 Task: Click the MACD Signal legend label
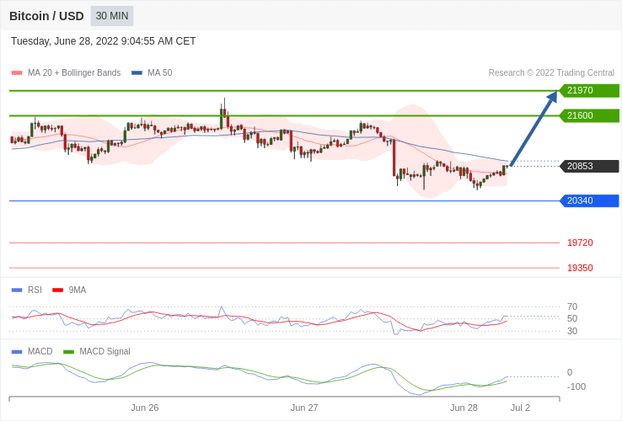(105, 352)
